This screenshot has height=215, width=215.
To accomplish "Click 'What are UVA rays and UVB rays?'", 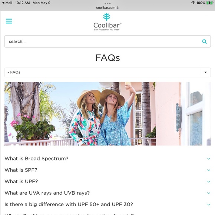I will pyautogui.click(x=47, y=193).
